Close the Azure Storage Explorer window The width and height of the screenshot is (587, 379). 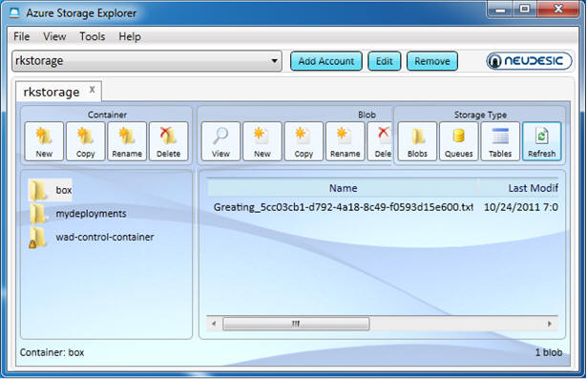(558, 10)
